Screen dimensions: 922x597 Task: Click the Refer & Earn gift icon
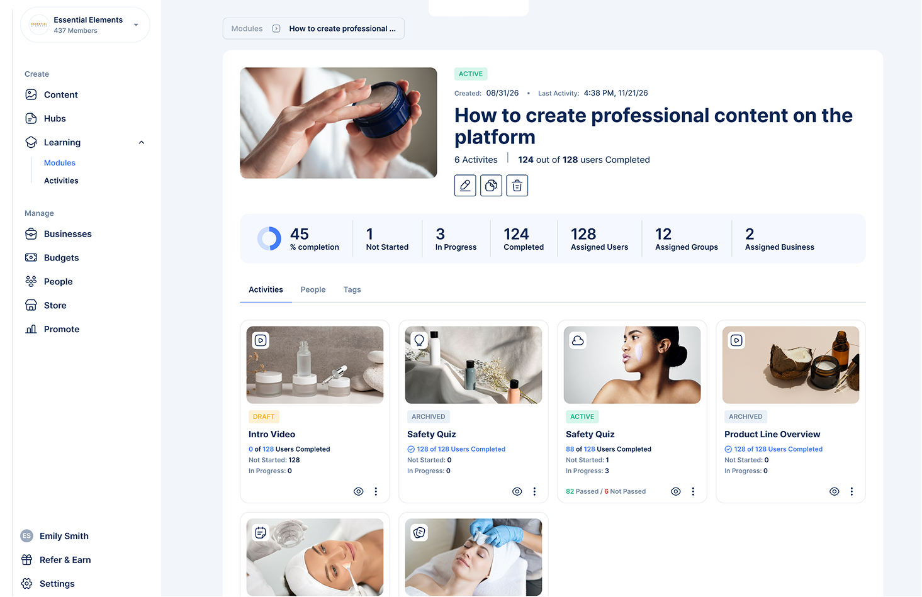[x=26, y=560]
